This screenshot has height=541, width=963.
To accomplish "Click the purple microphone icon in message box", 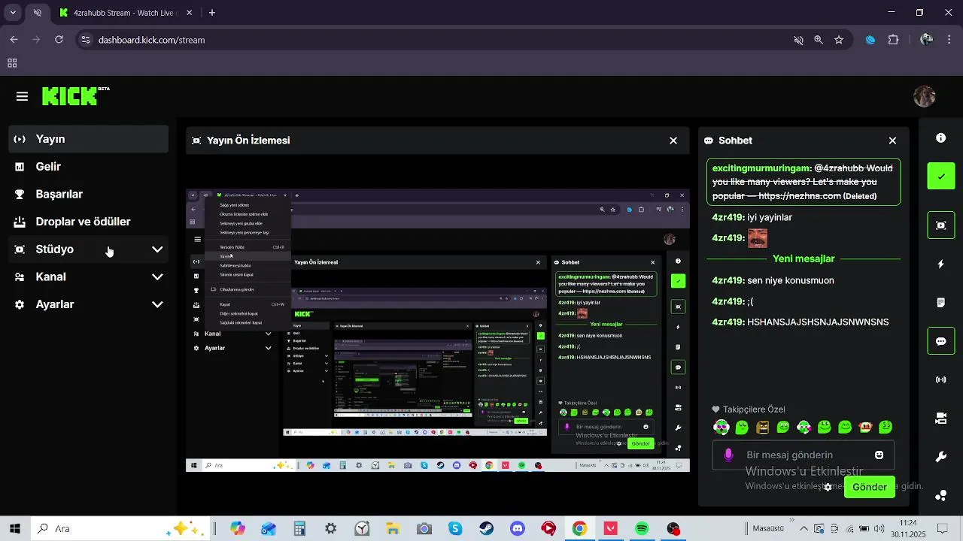I will tap(728, 455).
